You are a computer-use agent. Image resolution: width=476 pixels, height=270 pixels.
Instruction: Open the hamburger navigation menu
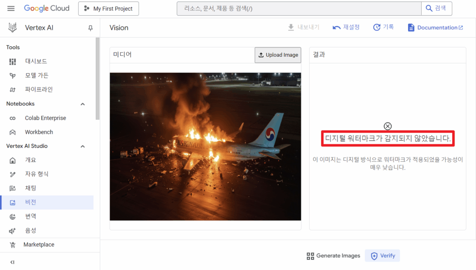(11, 8)
